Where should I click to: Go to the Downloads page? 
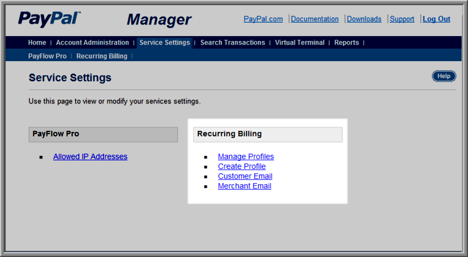point(364,19)
